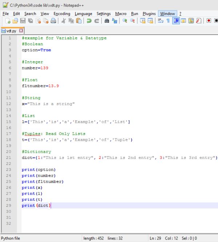Viewport: 218px width, 242px height.
Task: Paste with the clipboard icon
Action: point(79,20)
